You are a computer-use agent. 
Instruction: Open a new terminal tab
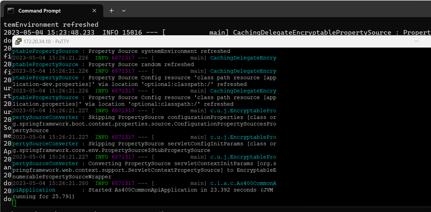111,11
